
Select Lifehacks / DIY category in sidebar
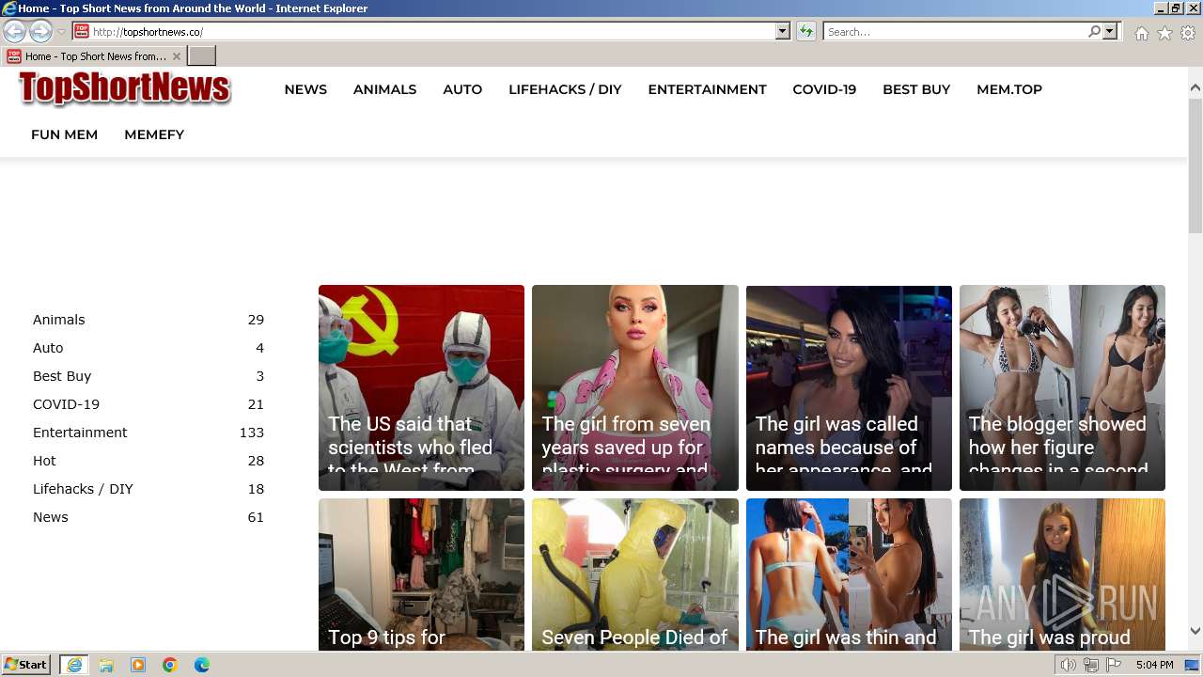[x=83, y=489]
